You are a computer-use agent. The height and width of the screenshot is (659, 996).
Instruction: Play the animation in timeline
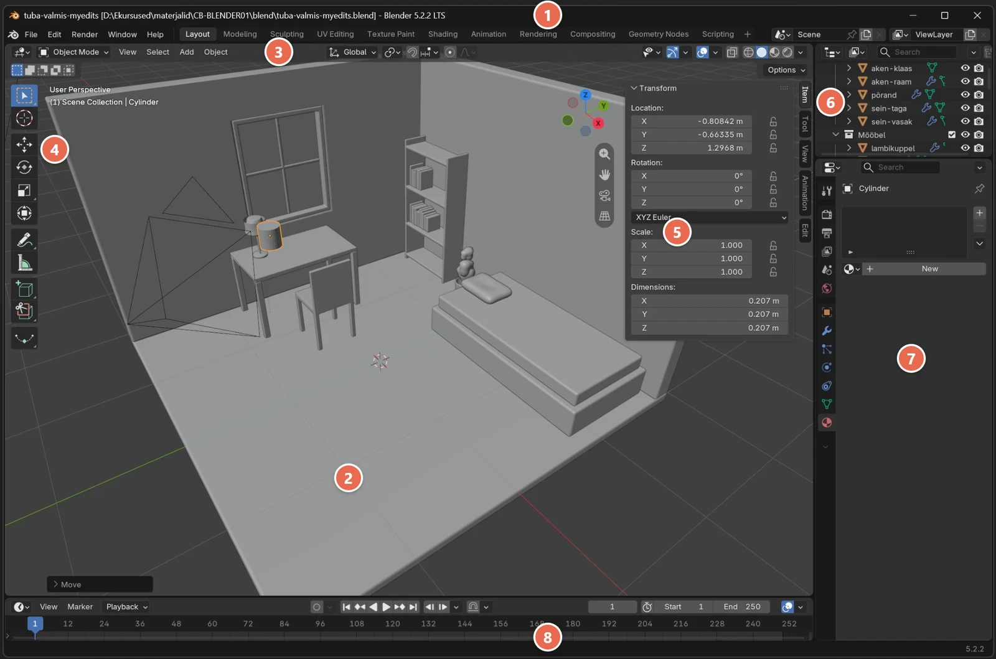coord(386,607)
